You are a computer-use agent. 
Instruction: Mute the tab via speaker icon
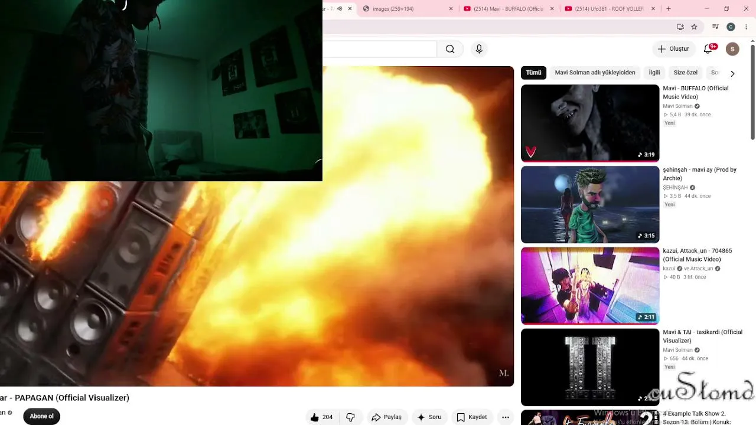point(338,9)
